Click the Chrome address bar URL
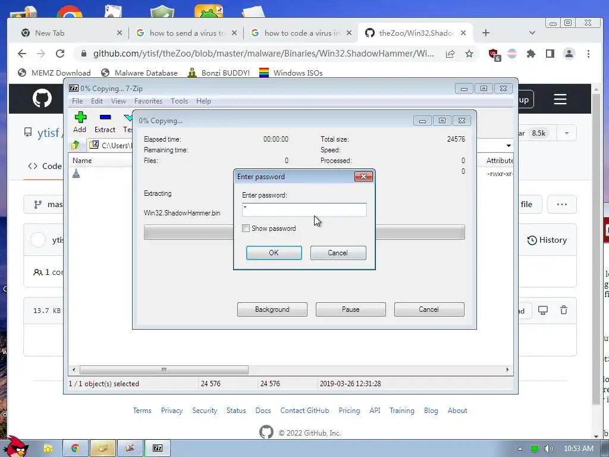The height and width of the screenshot is (457, 609). tap(263, 54)
